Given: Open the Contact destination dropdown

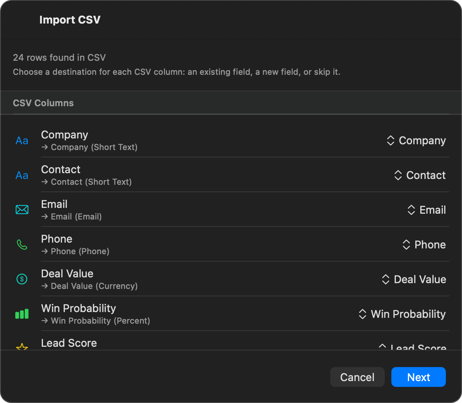Looking at the screenshot, I should (x=419, y=175).
